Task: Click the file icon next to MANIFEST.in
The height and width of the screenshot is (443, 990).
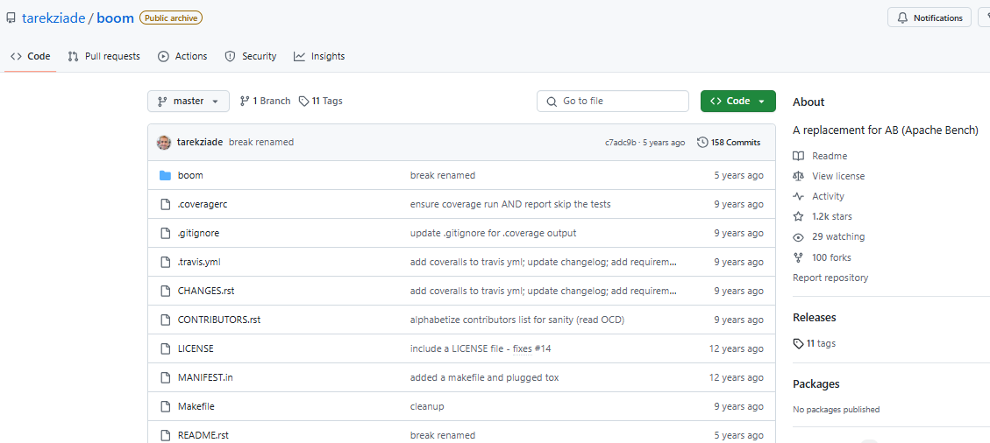Action: tap(166, 377)
